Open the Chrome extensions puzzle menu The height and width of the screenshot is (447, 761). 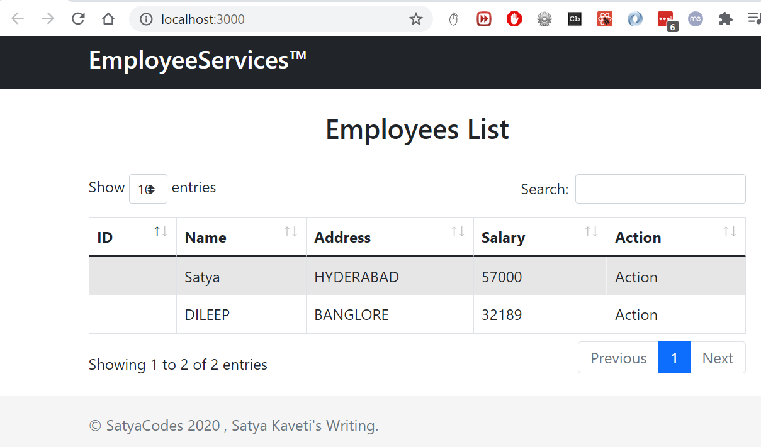click(726, 19)
